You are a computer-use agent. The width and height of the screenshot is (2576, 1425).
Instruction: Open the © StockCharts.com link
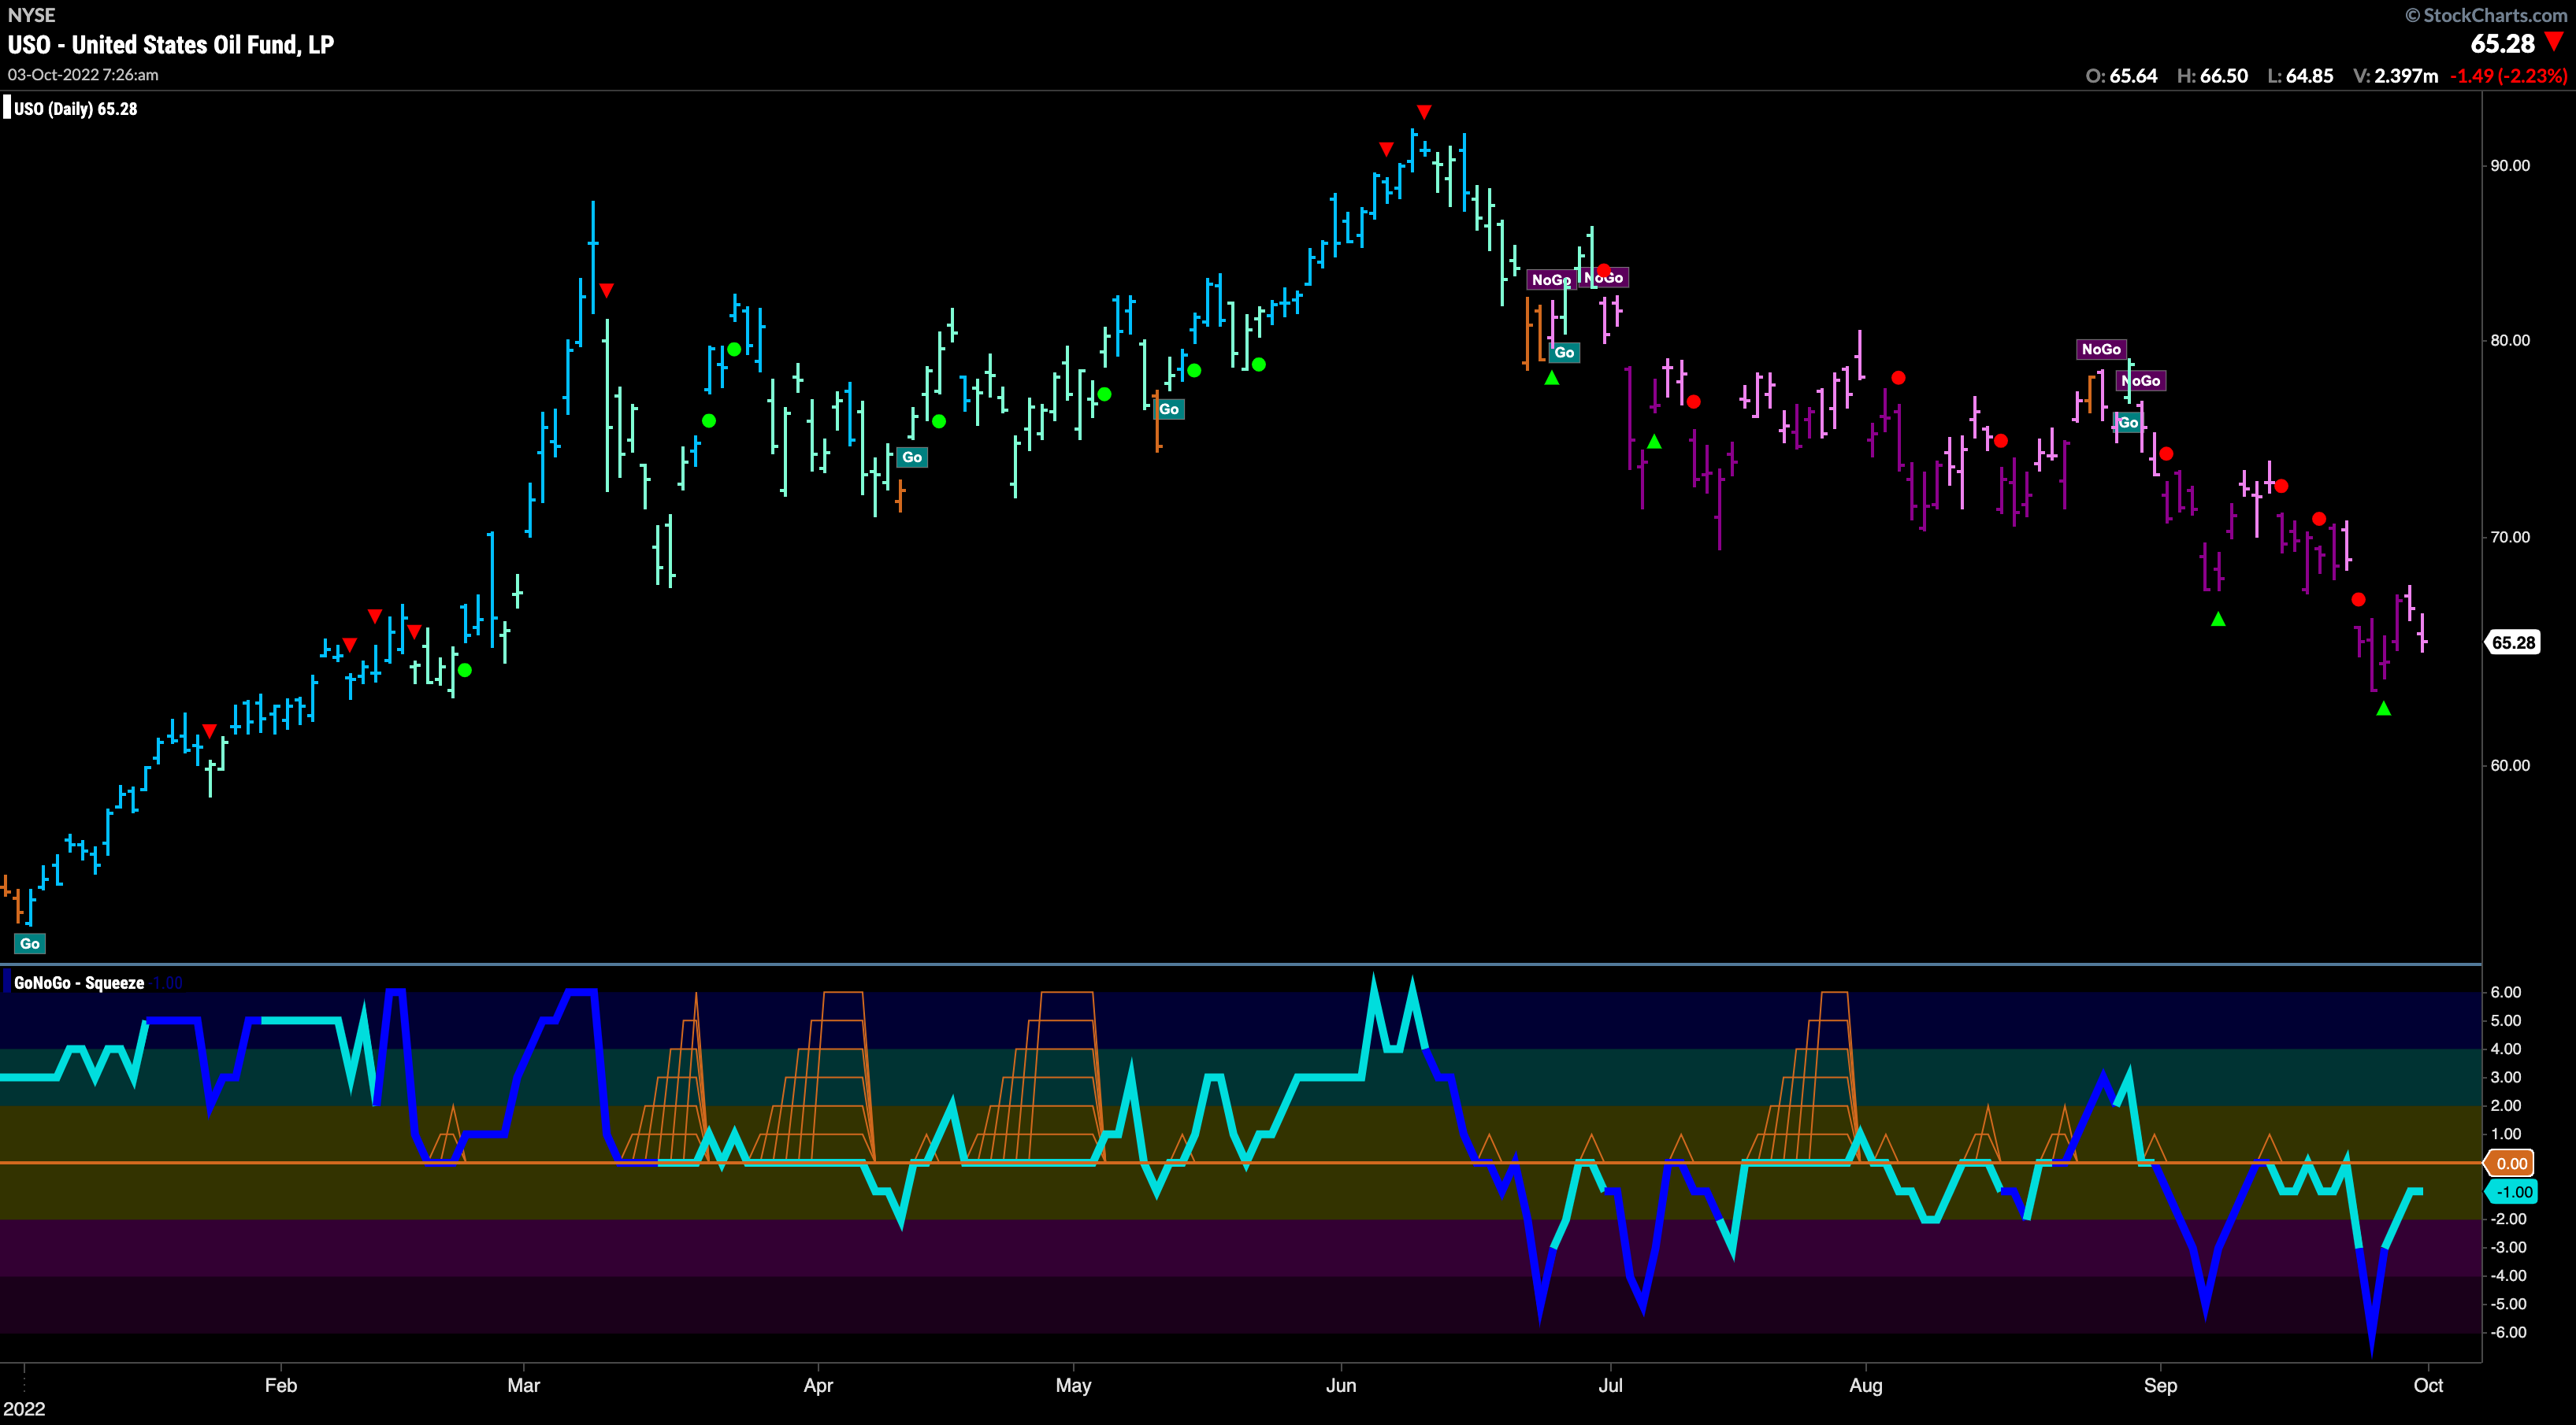click(x=2486, y=15)
